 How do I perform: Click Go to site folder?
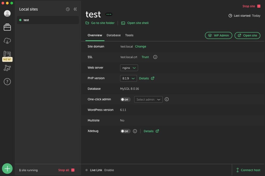click(x=100, y=23)
